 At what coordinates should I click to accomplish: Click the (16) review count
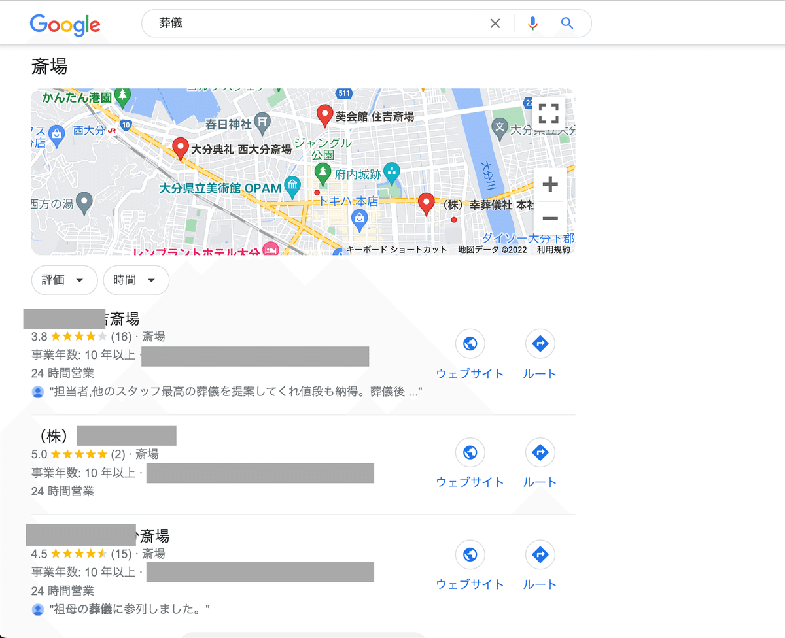[x=121, y=337]
